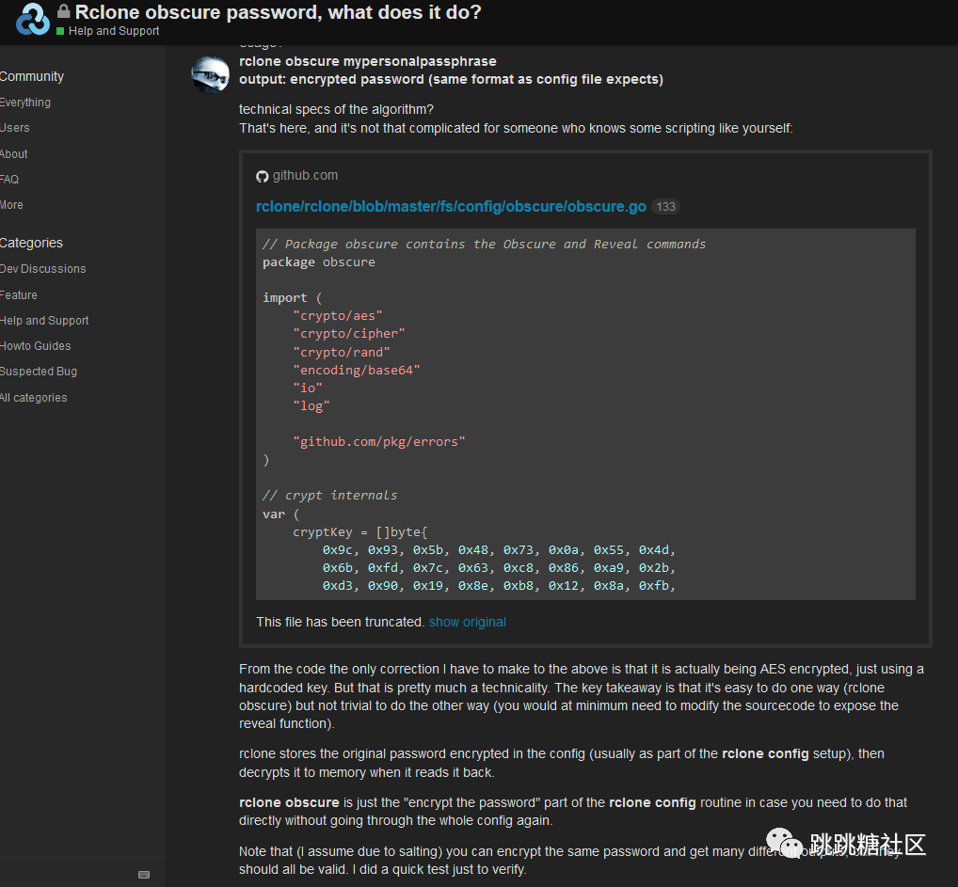This screenshot has height=887, width=958.
Task: Click the '0x9c' byte in the code
Action: [x=338, y=550]
